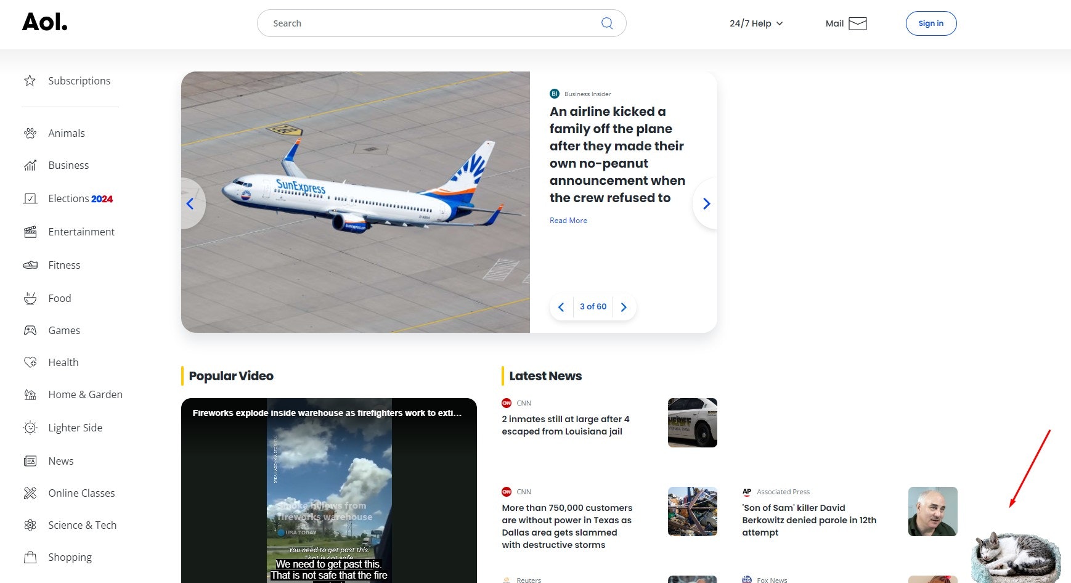Click the Sign in button
The width and height of the screenshot is (1071, 583).
pyautogui.click(x=931, y=23)
